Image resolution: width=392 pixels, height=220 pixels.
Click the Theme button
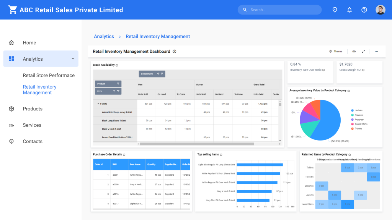point(335,51)
